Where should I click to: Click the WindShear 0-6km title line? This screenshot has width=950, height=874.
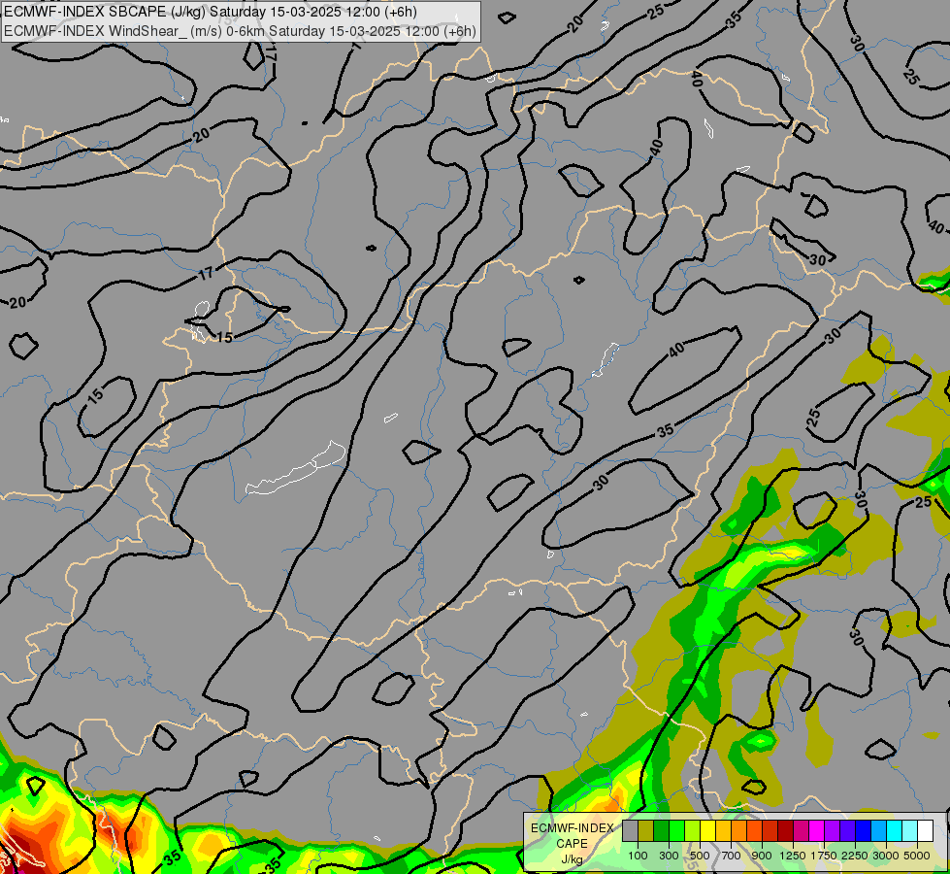pos(240,31)
